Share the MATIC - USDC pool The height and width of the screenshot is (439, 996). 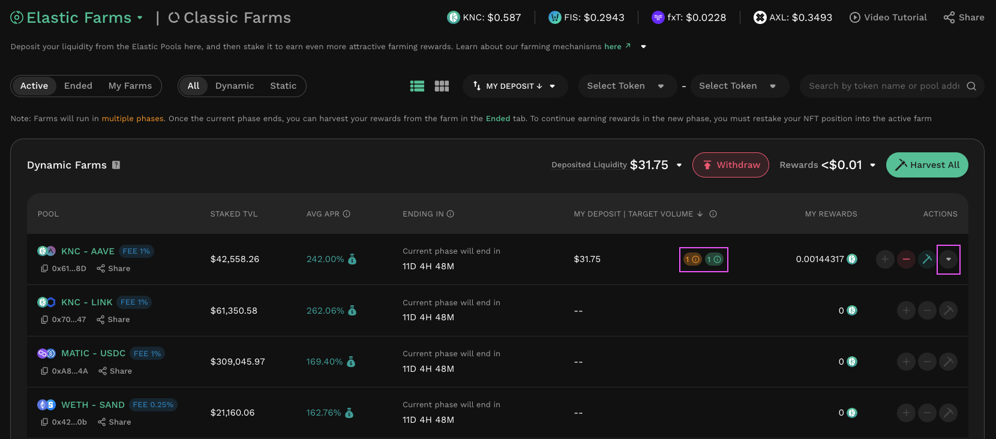click(115, 371)
